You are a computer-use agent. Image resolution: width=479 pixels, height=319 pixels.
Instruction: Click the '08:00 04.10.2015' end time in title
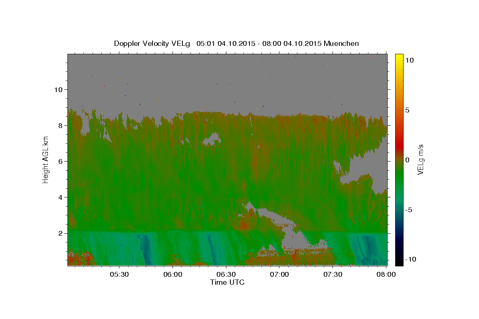pyautogui.click(x=292, y=43)
